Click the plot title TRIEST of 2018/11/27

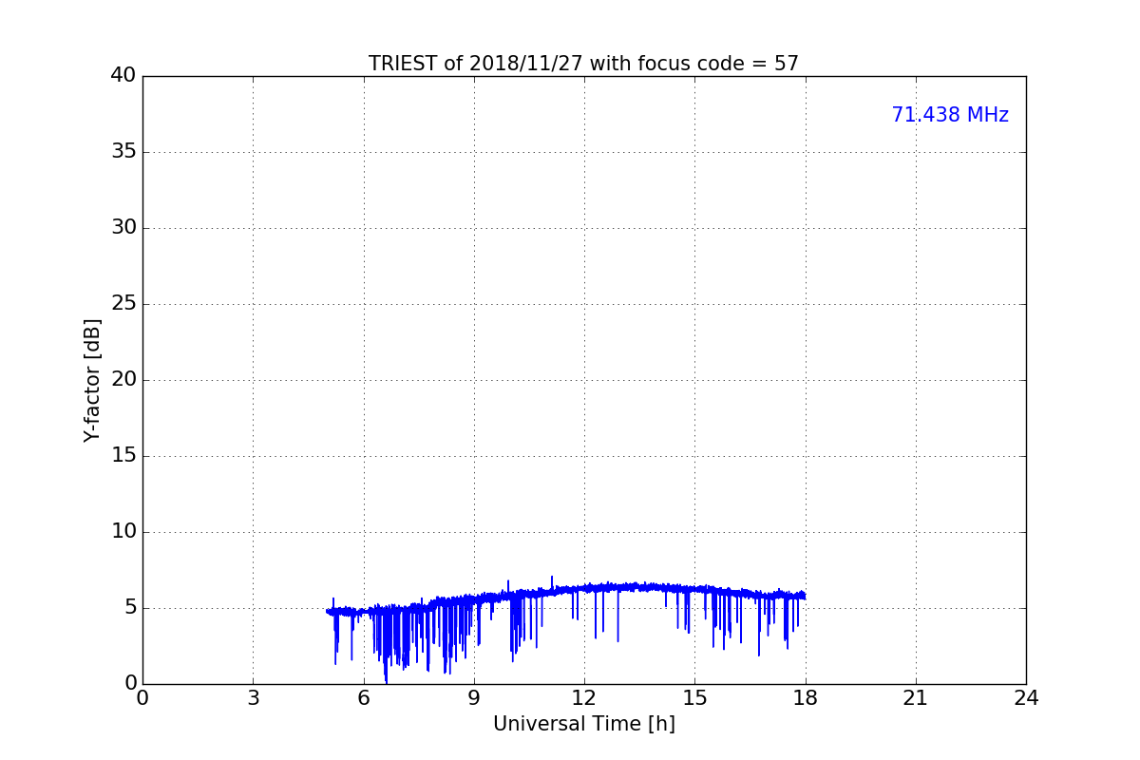point(583,64)
